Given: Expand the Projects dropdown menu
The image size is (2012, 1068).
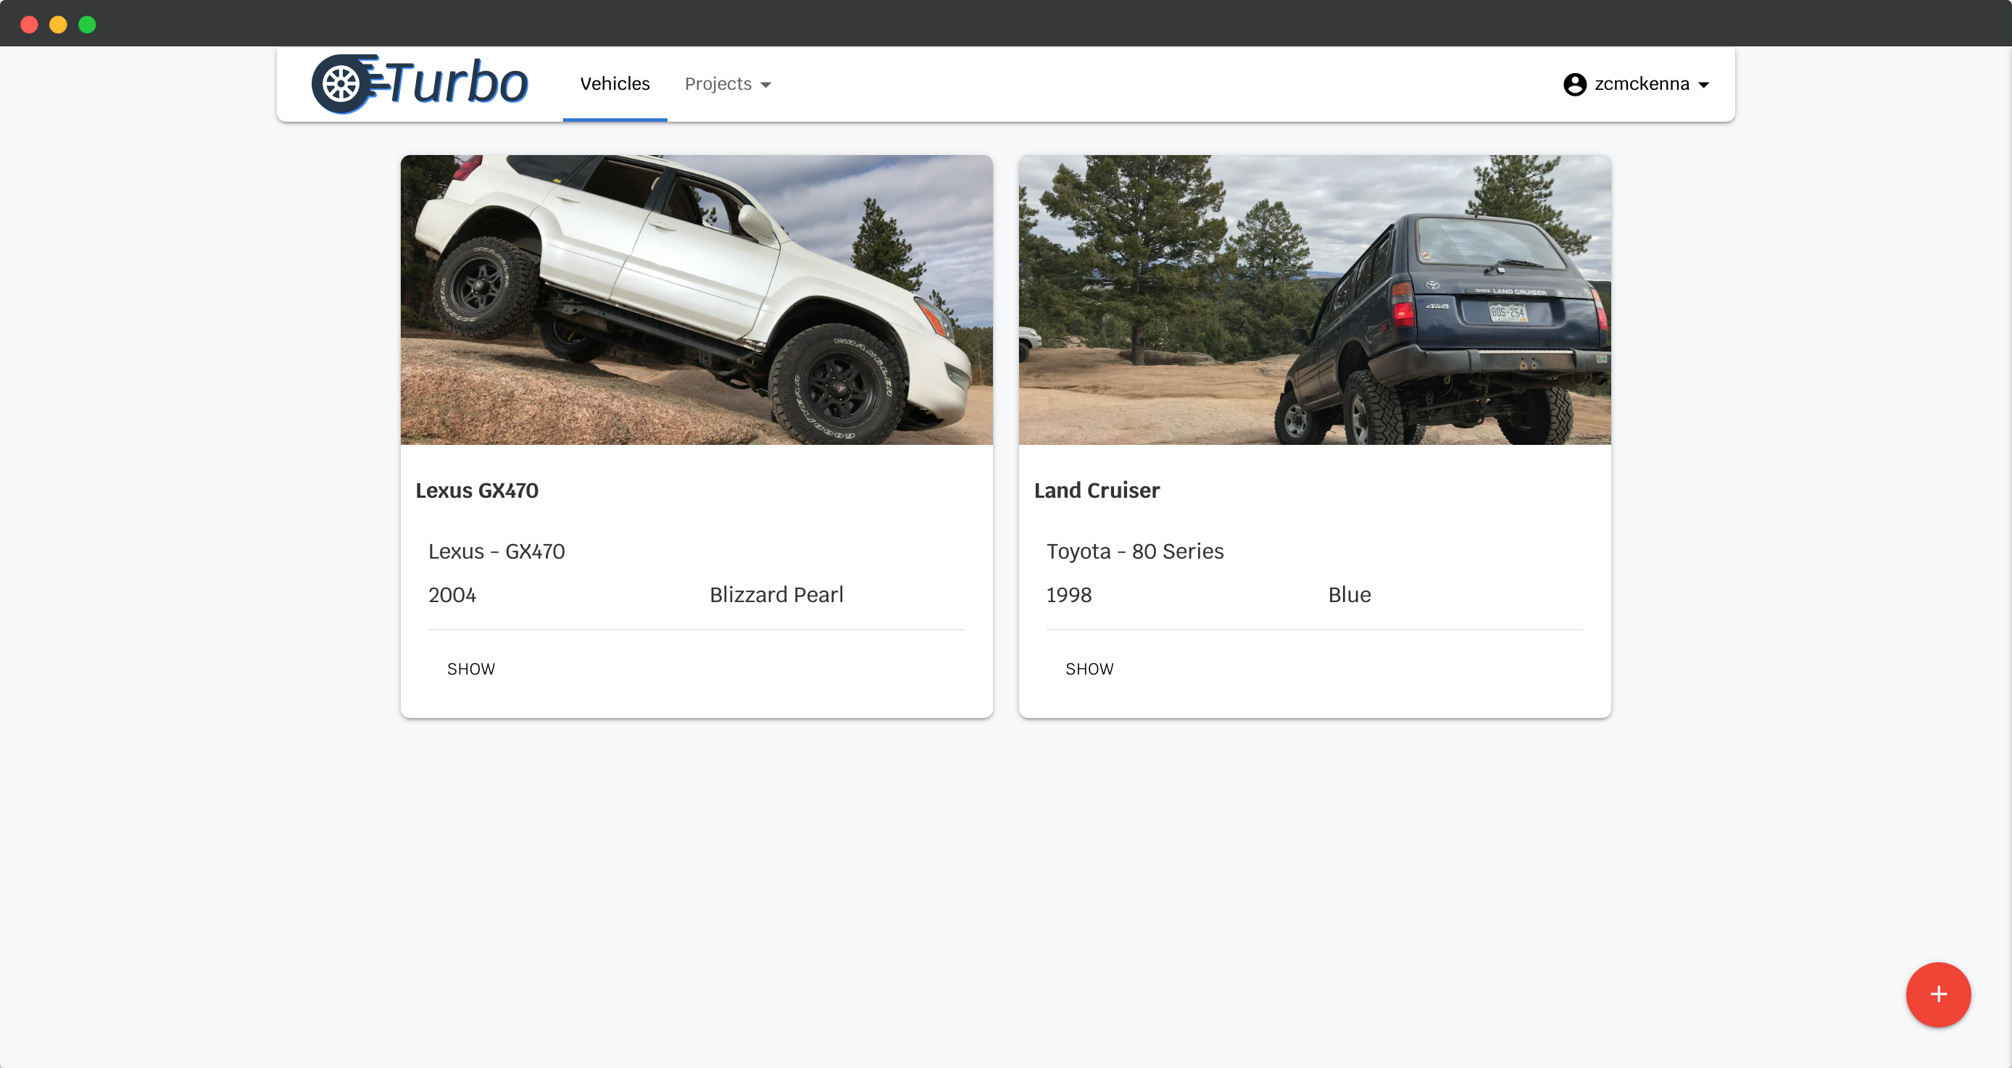Looking at the screenshot, I should pos(728,83).
